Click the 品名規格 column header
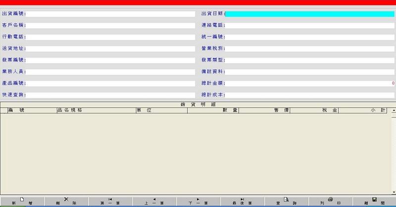The image size is (396, 207). click(x=96, y=110)
